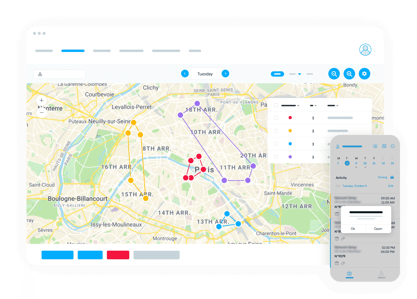Image resolution: width=417 pixels, height=299 pixels.
Task: Click the map plus zoom control
Action: (41, 100)
